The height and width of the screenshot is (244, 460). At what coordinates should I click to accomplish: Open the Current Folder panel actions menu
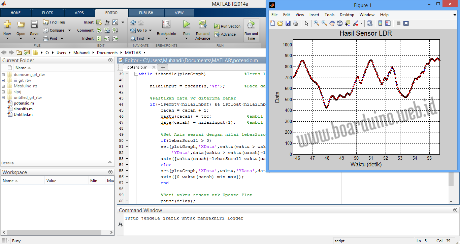click(110, 60)
